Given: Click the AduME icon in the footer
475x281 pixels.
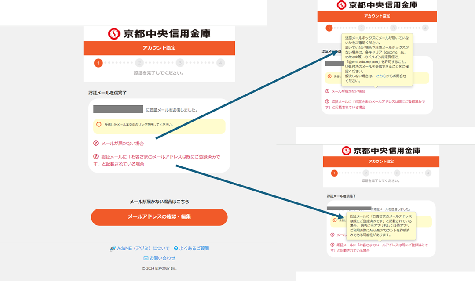Looking at the screenshot, I should pos(113,249).
